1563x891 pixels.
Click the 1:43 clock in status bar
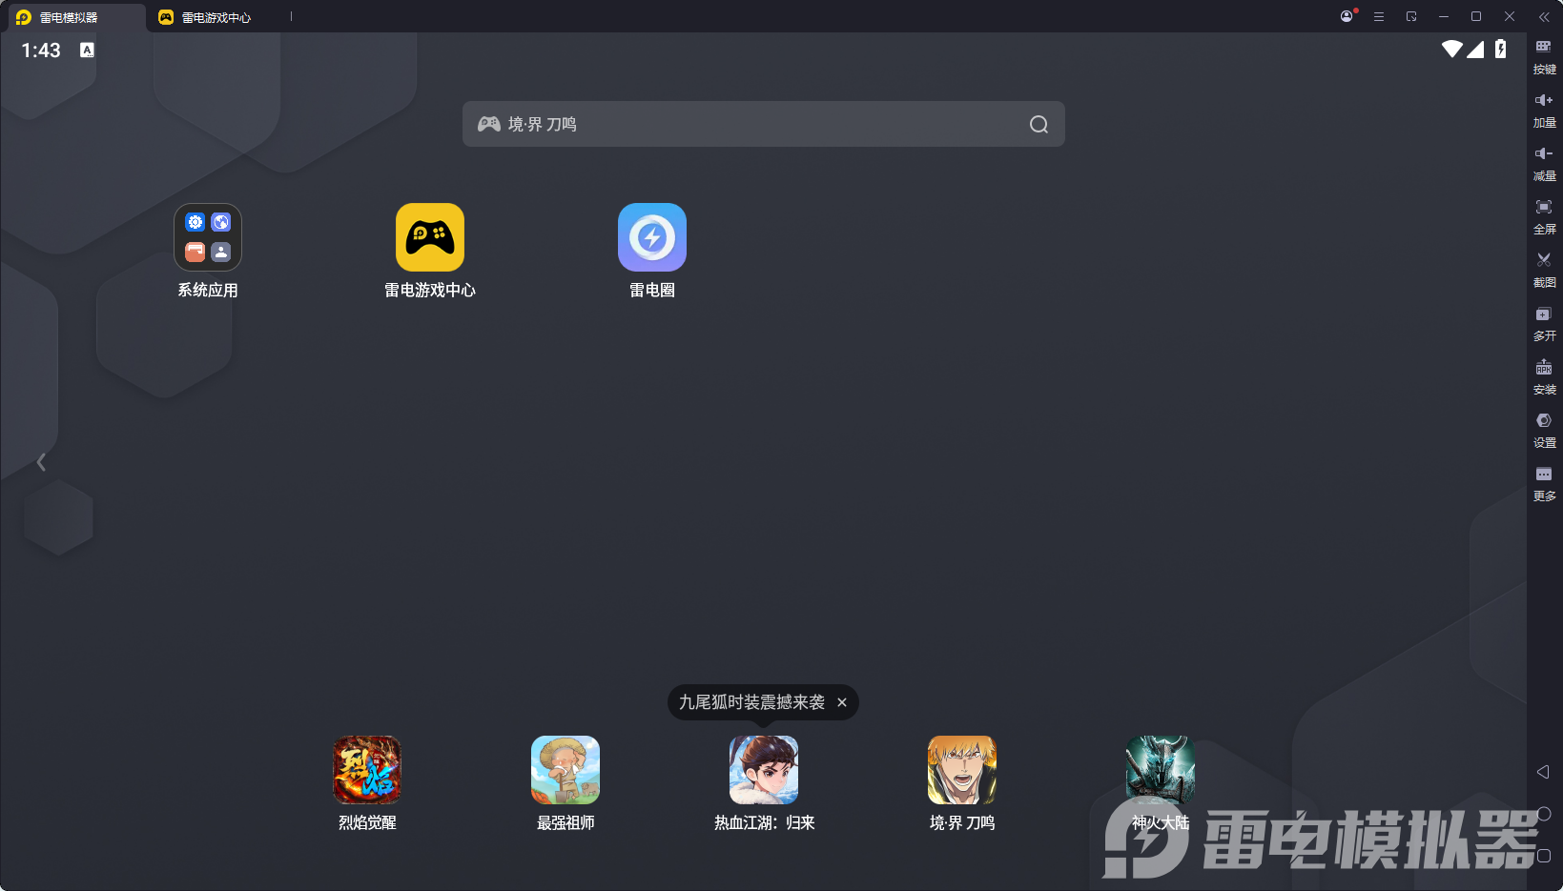point(41,51)
